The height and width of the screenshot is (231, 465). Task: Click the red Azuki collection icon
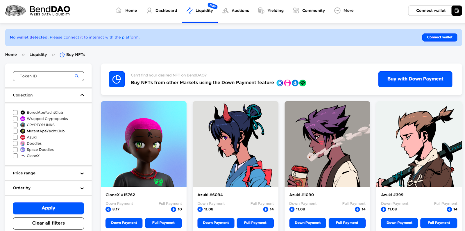coord(23,137)
